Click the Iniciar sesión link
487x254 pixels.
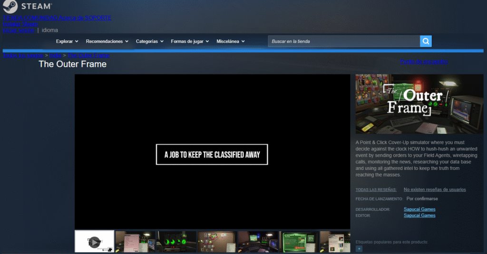pyautogui.click(x=19, y=30)
